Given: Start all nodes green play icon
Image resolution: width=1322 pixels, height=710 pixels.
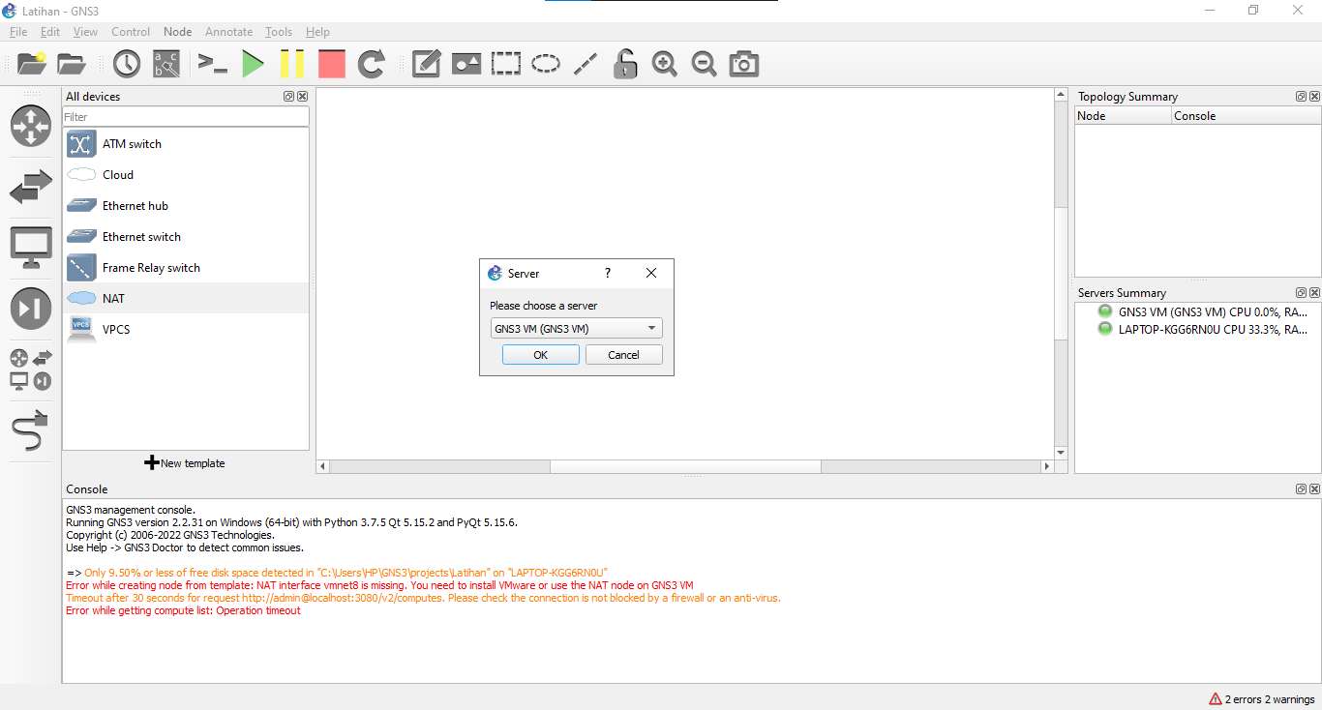Looking at the screenshot, I should 253,64.
